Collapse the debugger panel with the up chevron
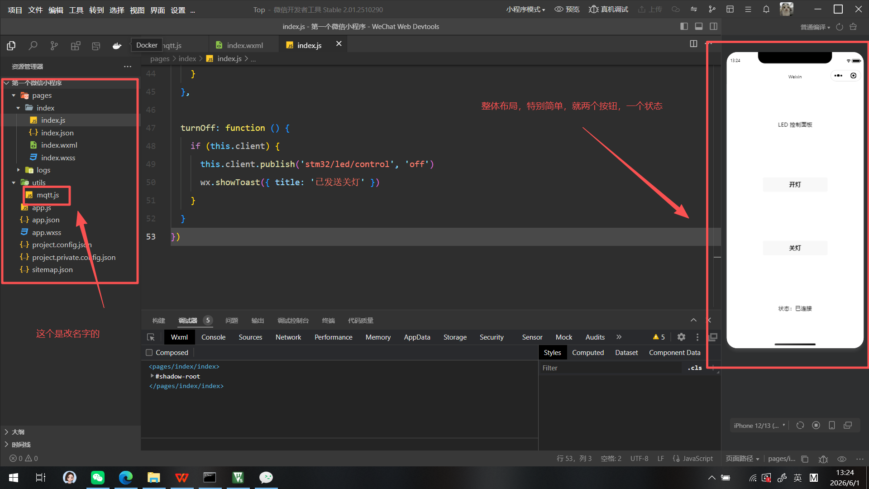The image size is (869, 489). [693, 320]
